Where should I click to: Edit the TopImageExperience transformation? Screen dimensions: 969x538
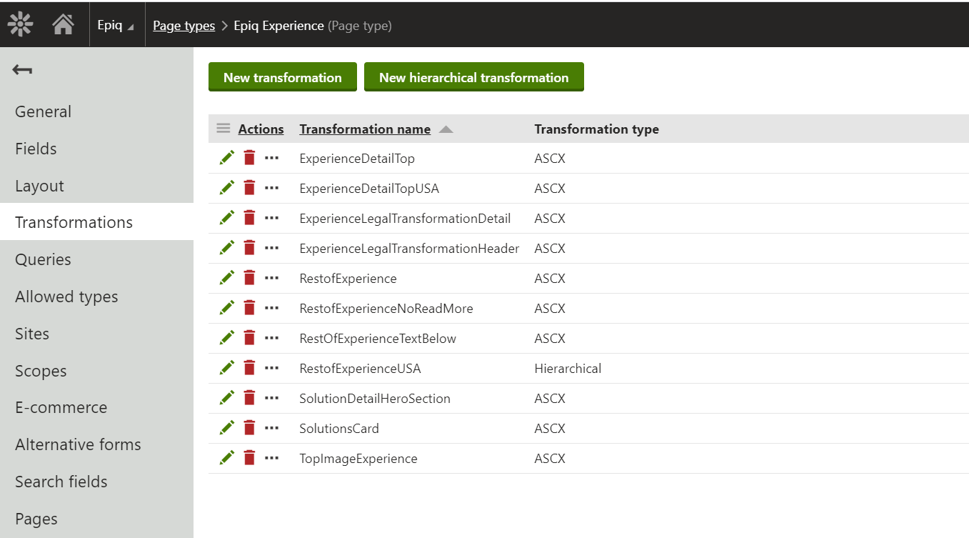227,459
